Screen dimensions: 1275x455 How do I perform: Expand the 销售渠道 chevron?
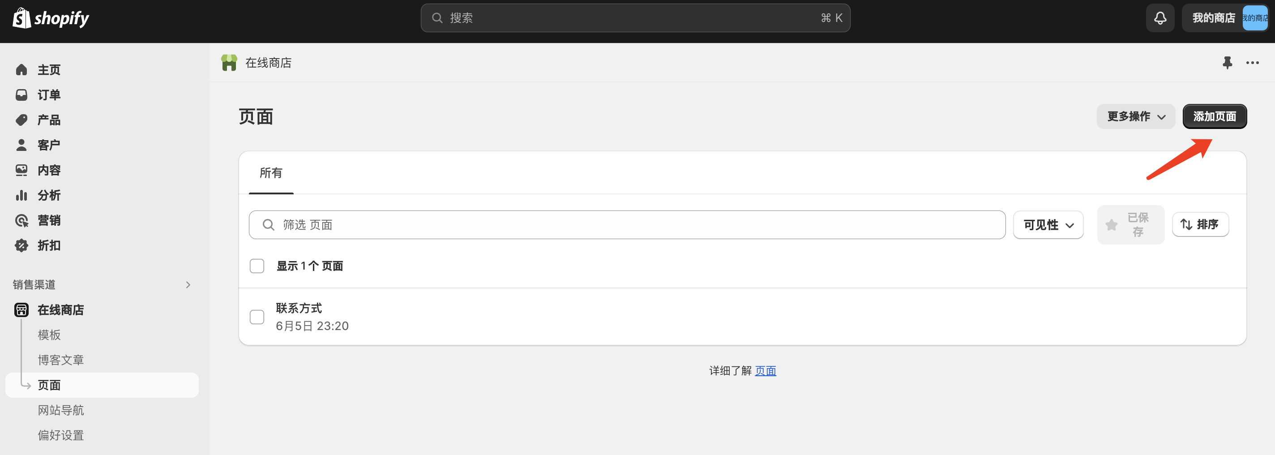[188, 285]
